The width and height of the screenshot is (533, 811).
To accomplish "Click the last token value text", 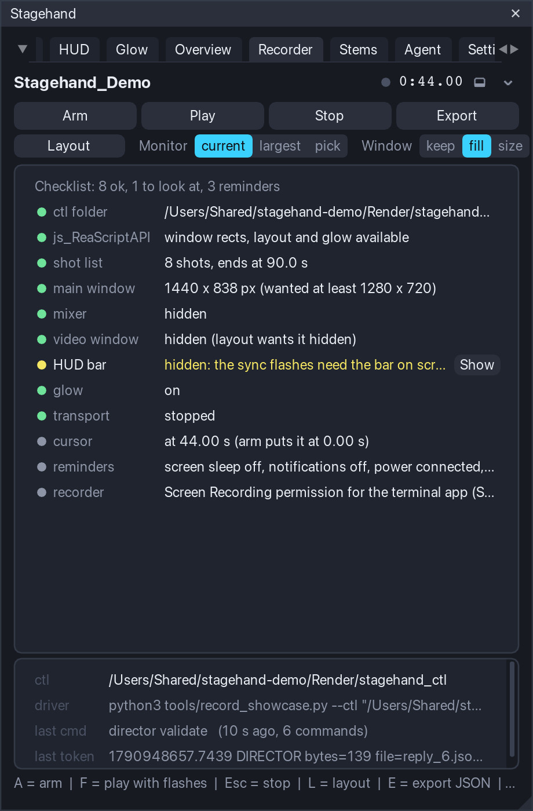I will tap(295, 757).
